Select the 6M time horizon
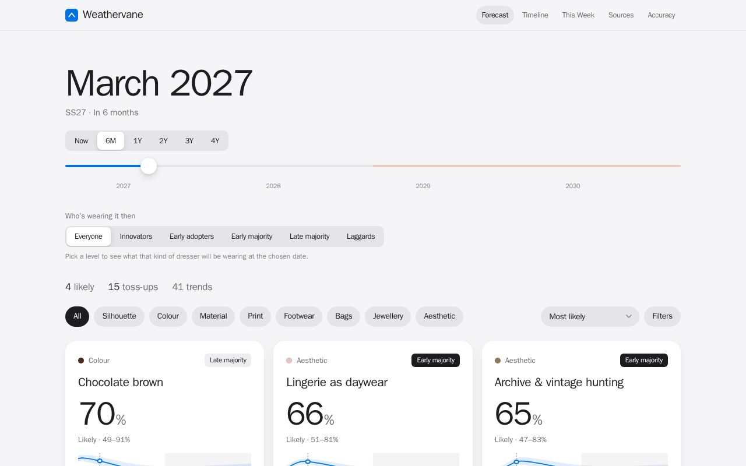This screenshot has height=466, width=746. point(111,141)
